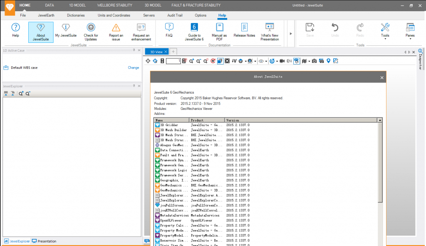Switch to the 1D MODEL ribbon tab

77,5
